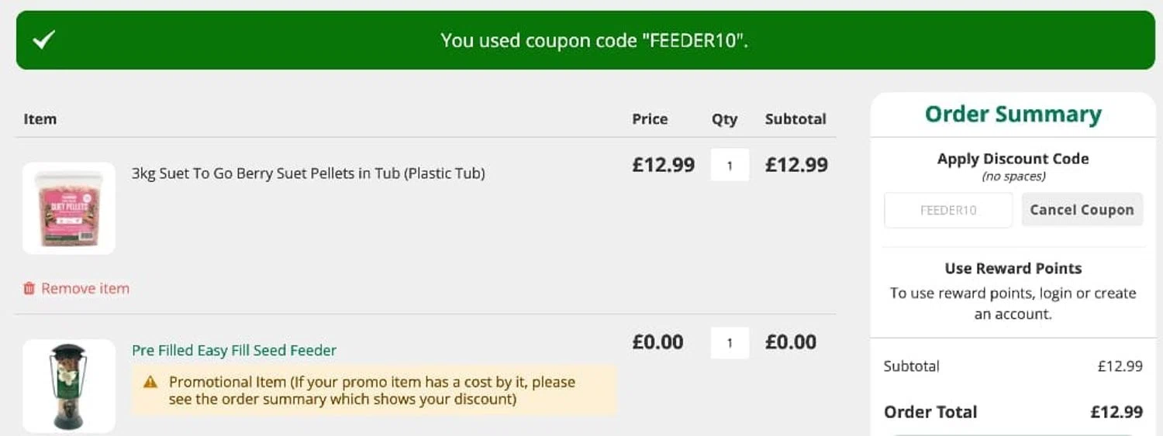Click the Apply Discount Code label
Viewport: 1163px width, 436px height.
pyautogui.click(x=1013, y=159)
